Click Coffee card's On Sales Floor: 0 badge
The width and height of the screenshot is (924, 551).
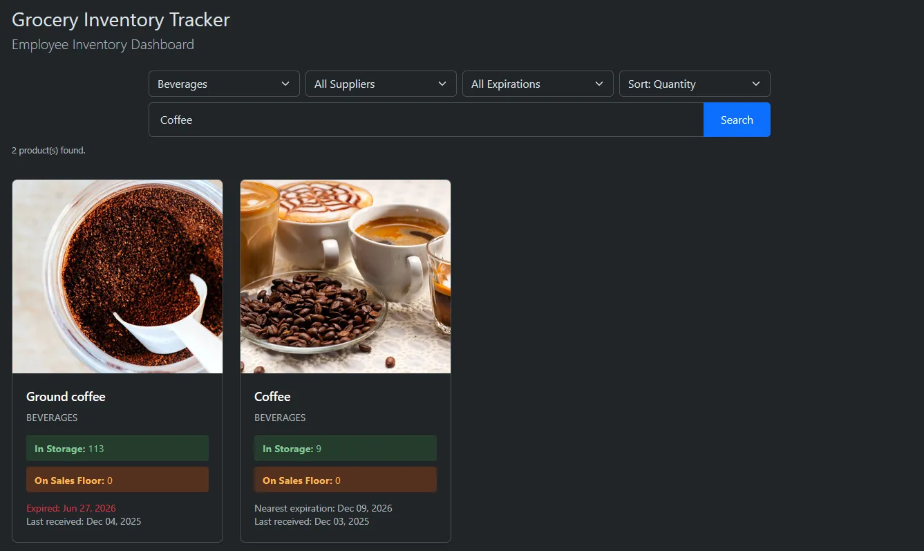pyautogui.click(x=346, y=480)
